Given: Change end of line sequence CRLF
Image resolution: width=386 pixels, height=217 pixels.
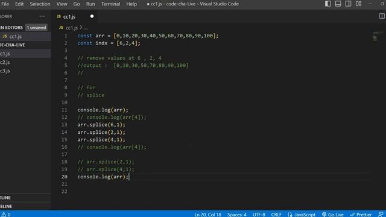Looking at the screenshot, I should click(276, 215).
